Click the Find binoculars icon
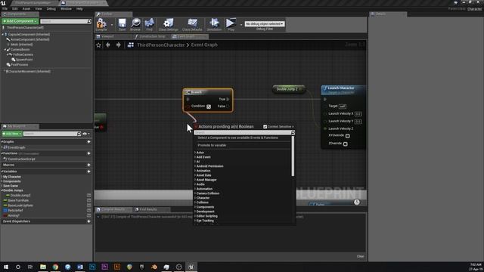 (x=150, y=24)
